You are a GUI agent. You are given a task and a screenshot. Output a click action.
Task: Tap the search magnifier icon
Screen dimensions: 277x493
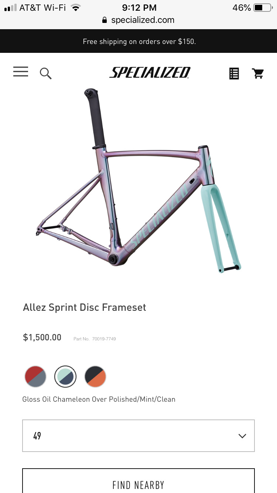[x=46, y=73]
